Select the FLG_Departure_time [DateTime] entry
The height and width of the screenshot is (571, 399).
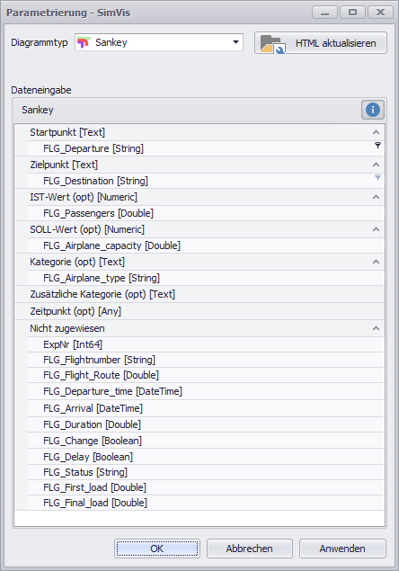pyautogui.click(x=206, y=391)
